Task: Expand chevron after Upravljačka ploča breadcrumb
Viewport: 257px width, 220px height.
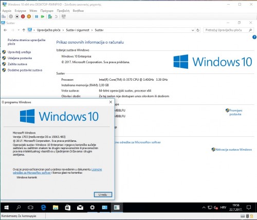Action: click(63, 30)
